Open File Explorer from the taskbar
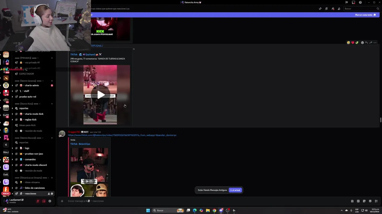The image size is (382, 214). [208, 210]
